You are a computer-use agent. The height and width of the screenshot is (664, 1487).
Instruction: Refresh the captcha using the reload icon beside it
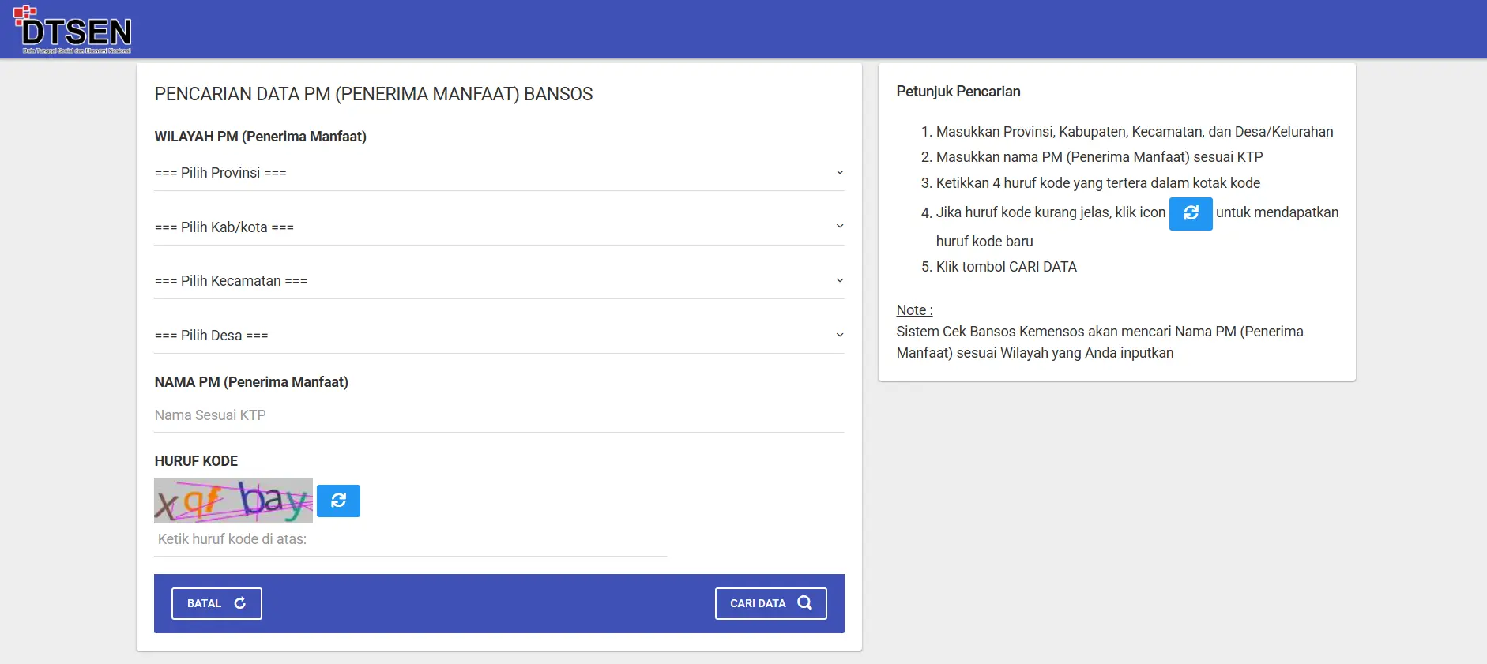click(338, 501)
